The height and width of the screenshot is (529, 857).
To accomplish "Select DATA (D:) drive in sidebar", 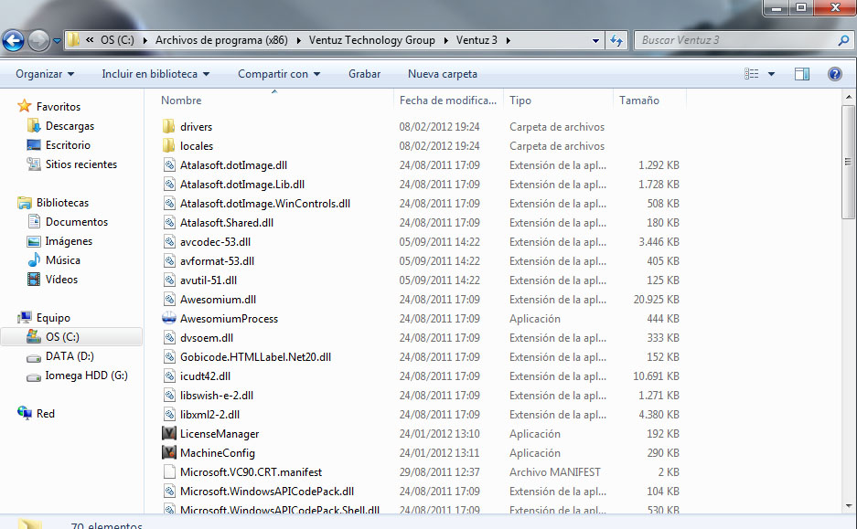I will [70, 356].
